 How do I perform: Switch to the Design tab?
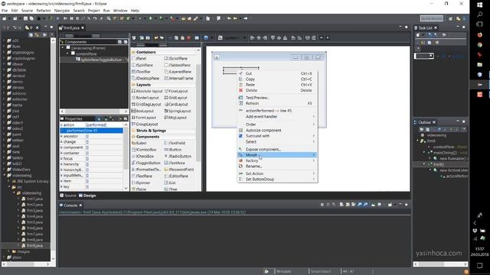click(87, 196)
